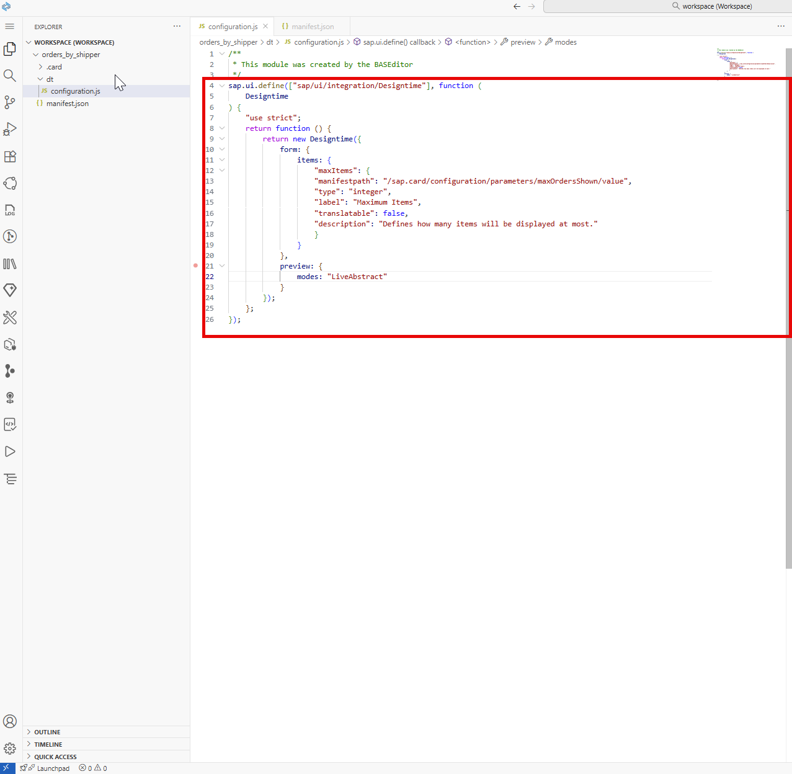This screenshot has height=774, width=792.
Task: Toggle breakpoint dot on line 21
Action: click(x=196, y=266)
